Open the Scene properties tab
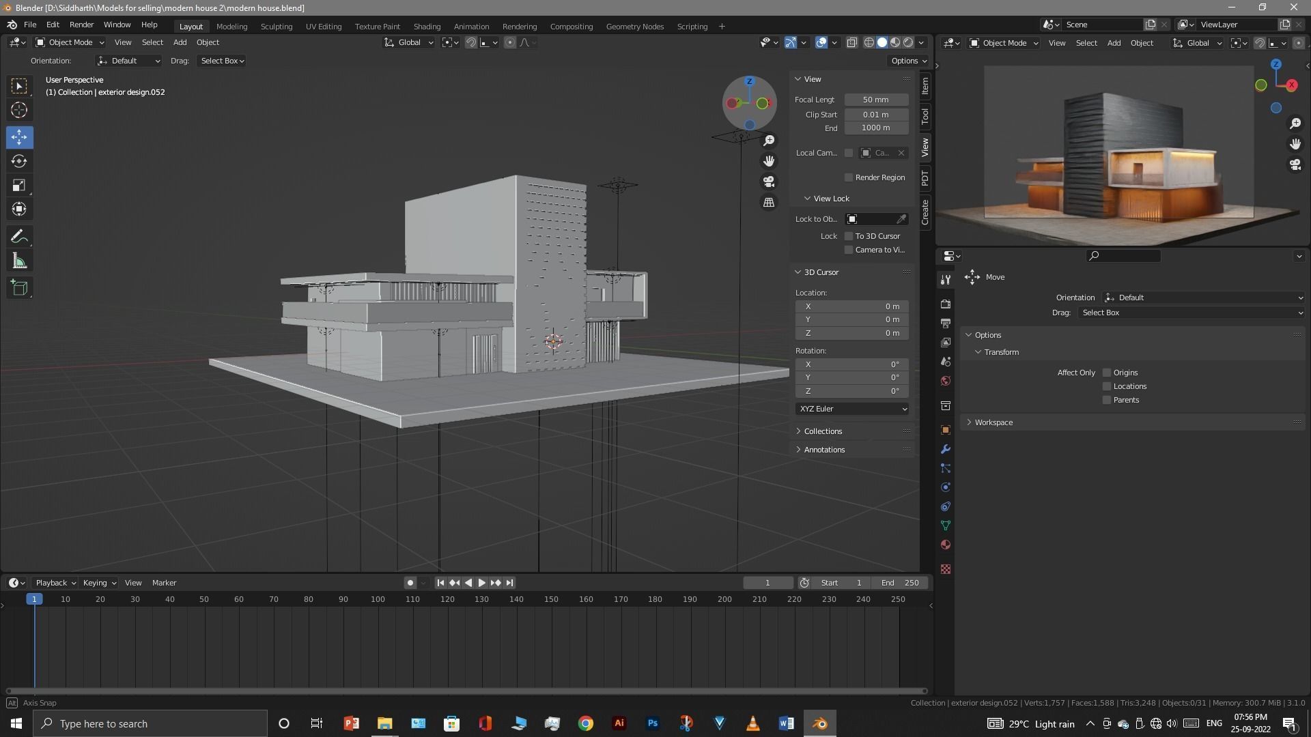 click(x=946, y=362)
